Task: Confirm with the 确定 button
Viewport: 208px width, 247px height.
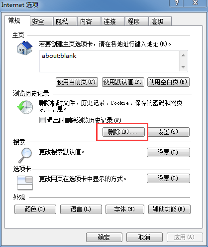Action: click(x=104, y=237)
